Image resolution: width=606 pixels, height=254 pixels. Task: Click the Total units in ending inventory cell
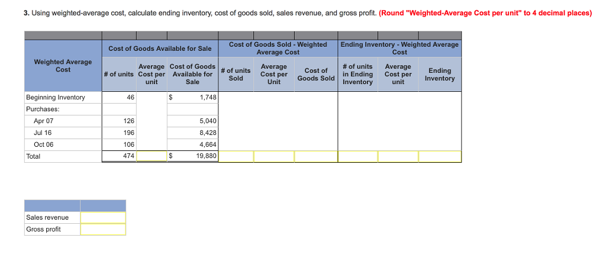(358, 156)
